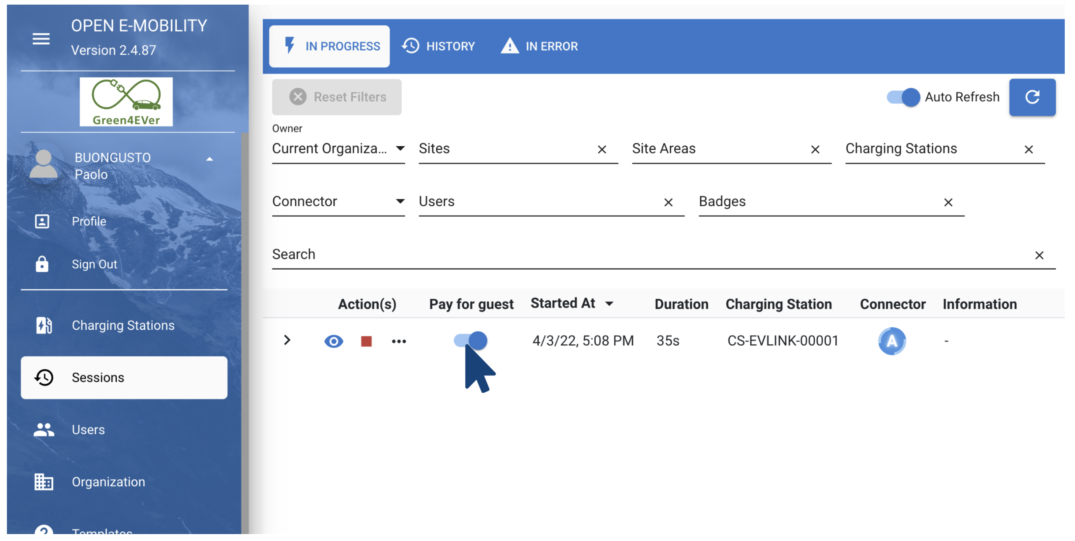Screen dimensions: 1075x541
Task: Open Owner Current Organization dropdown
Action: point(338,149)
